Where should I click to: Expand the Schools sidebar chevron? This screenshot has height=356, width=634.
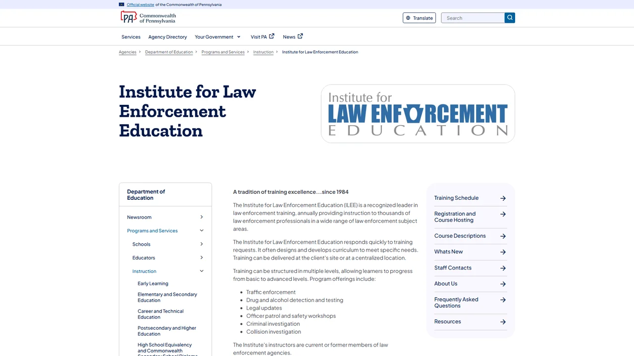tap(202, 244)
